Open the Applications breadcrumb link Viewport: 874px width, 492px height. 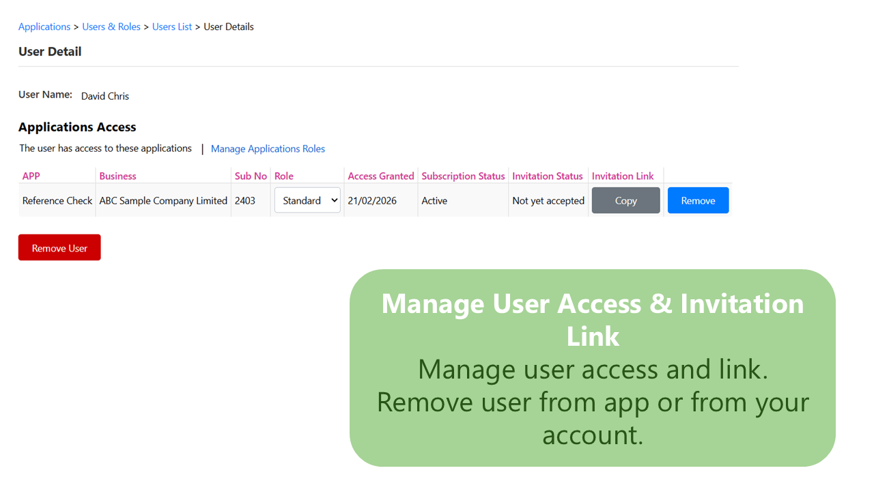(x=44, y=27)
